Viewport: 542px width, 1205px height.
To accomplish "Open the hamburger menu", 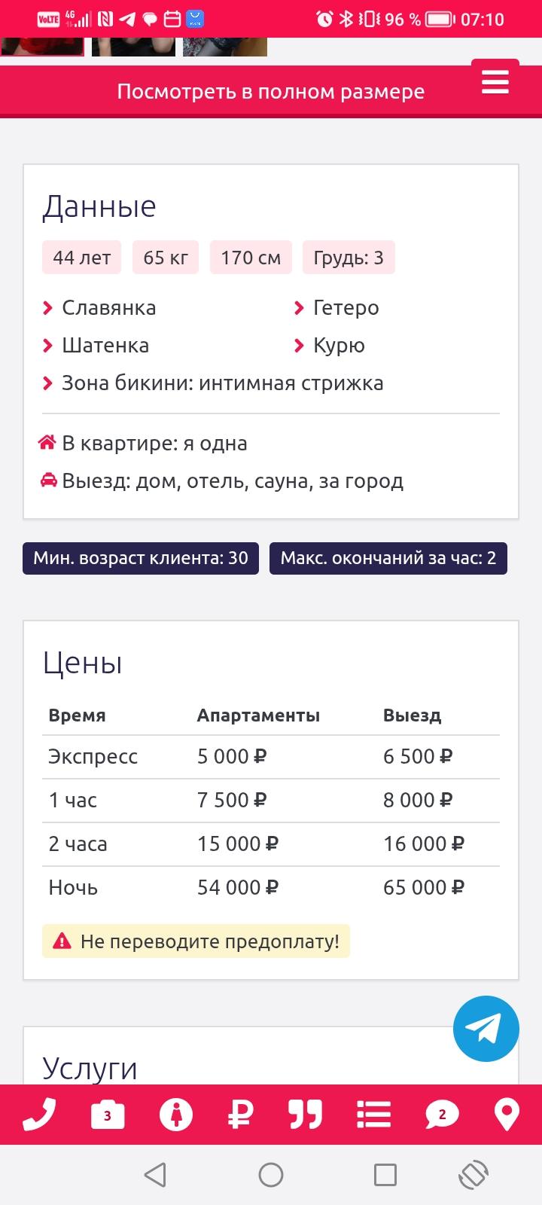I will click(x=495, y=81).
